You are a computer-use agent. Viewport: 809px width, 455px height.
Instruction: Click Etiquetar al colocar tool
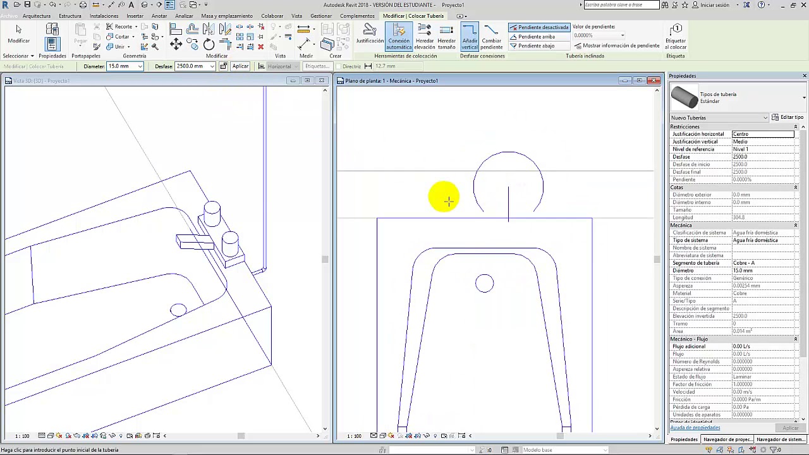(676, 37)
